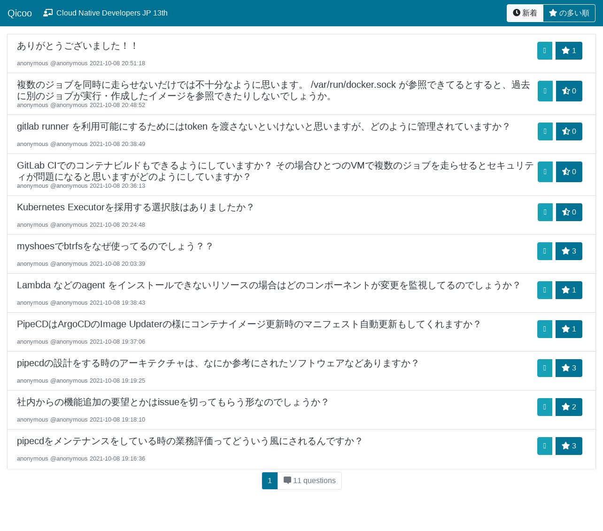Star the Lambda agent question
This screenshot has height=531, width=603.
point(569,290)
